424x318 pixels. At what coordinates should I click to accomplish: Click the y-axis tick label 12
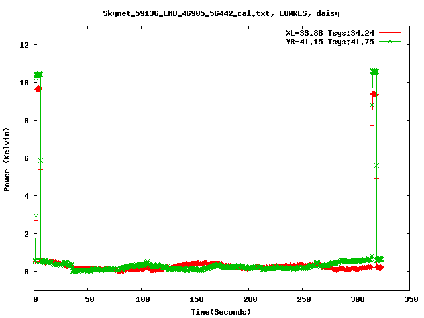(x=24, y=45)
